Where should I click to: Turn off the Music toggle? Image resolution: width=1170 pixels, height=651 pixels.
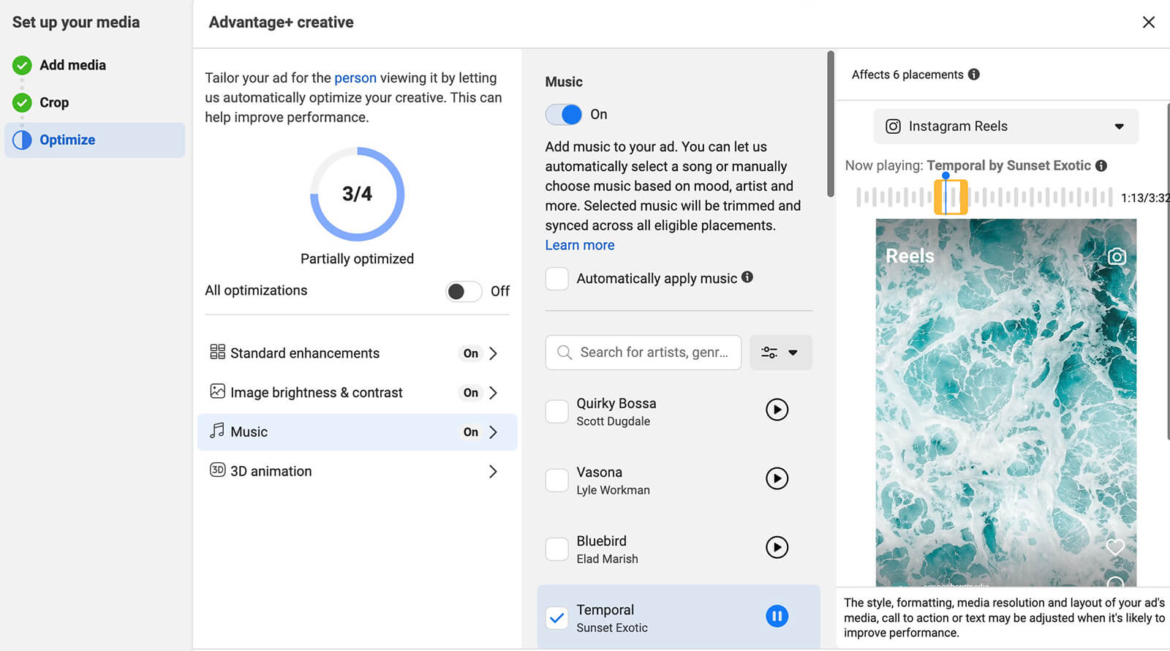tap(564, 114)
